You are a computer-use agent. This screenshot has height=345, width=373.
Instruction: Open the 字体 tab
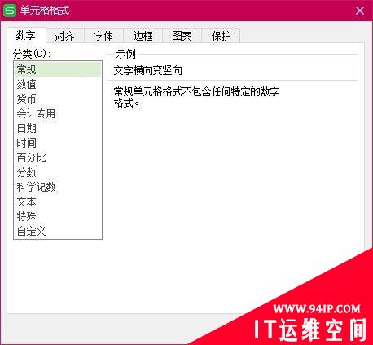coord(103,36)
